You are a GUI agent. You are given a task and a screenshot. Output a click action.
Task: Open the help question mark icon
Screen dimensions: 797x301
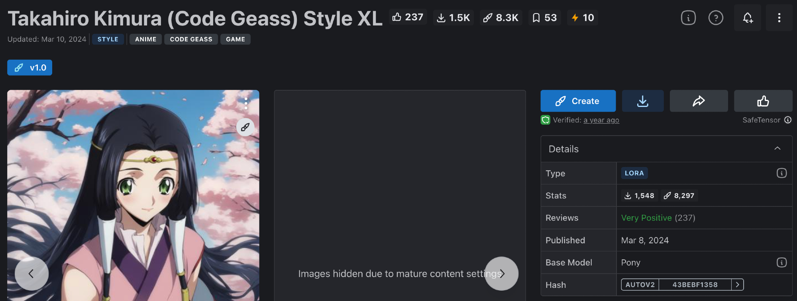click(x=716, y=18)
